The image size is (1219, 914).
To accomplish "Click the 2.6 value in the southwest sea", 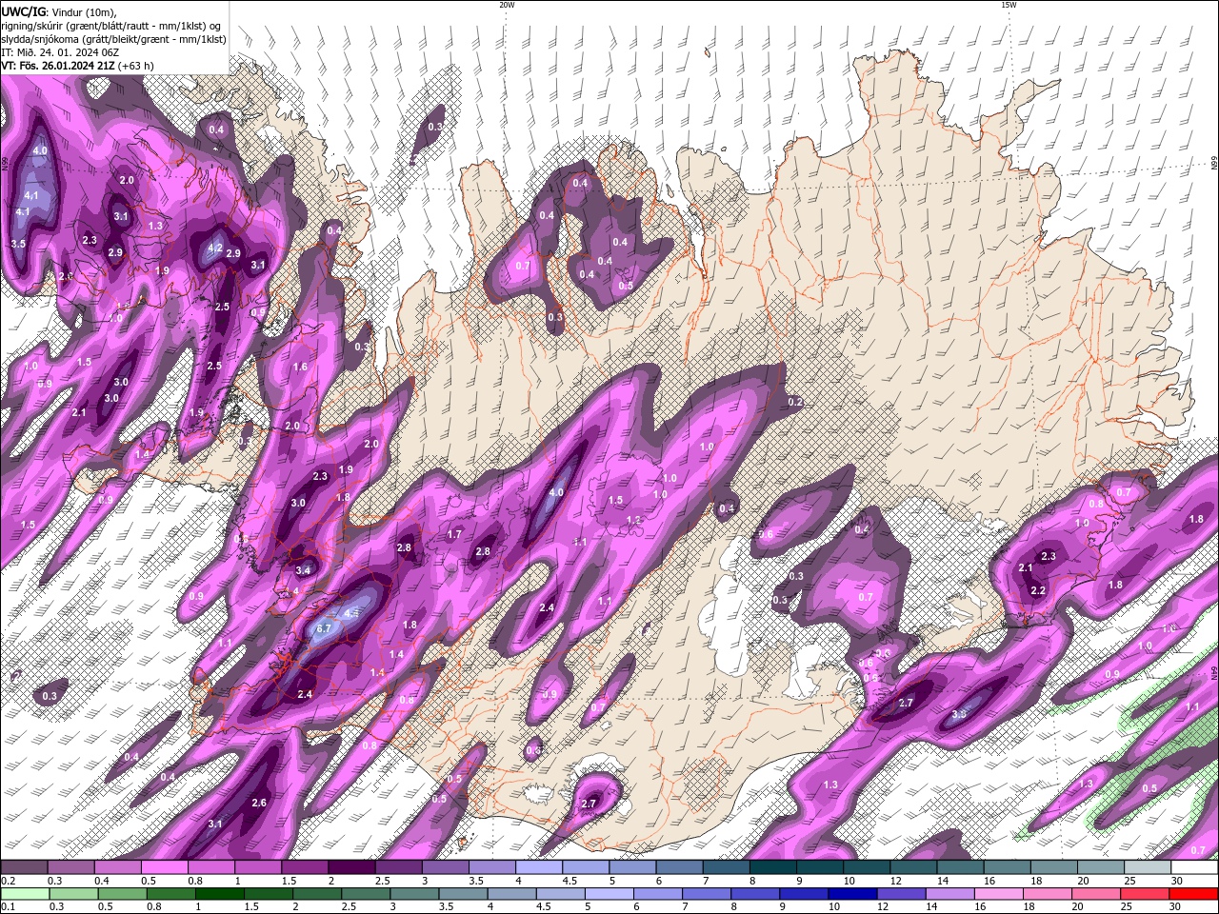I will [259, 803].
